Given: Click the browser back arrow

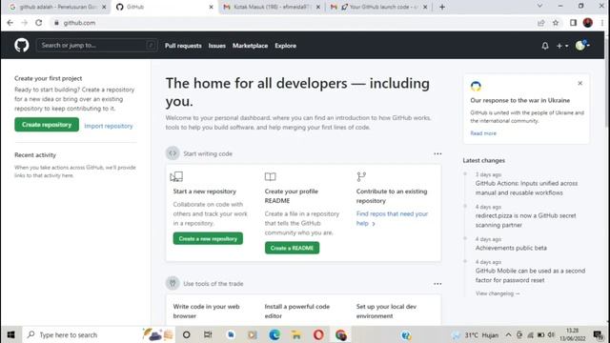Looking at the screenshot, I should point(10,23).
